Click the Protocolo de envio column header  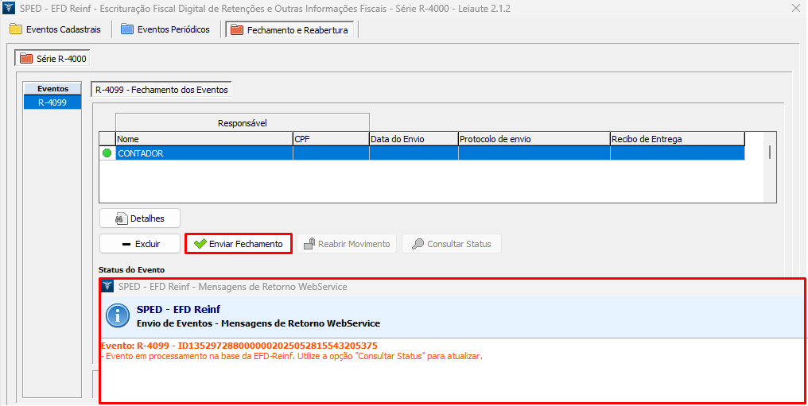tap(534, 139)
